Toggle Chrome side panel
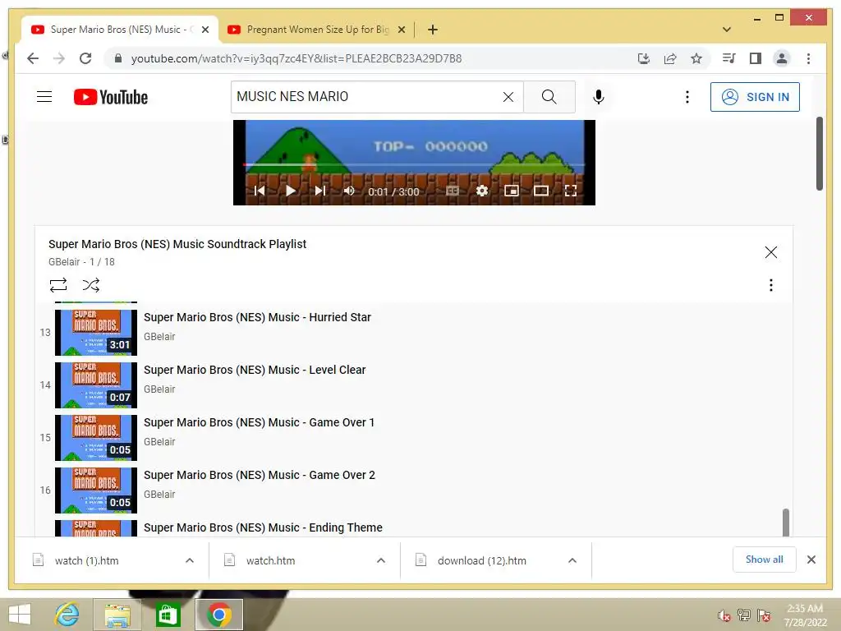This screenshot has width=841, height=631. [x=756, y=58]
